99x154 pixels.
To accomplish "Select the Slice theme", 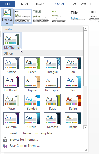I will [x=73, y=84].
